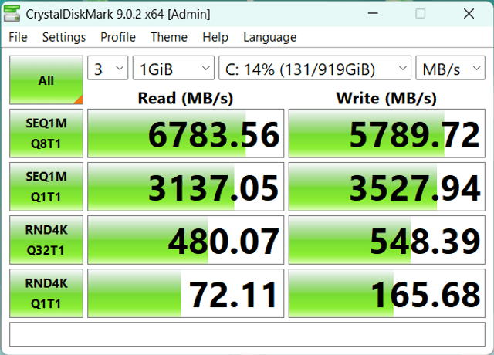This screenshot has height=355, width=494.
Task: Click the CrystalDiskMark app icon in title bar
Action: coord(12,14)
